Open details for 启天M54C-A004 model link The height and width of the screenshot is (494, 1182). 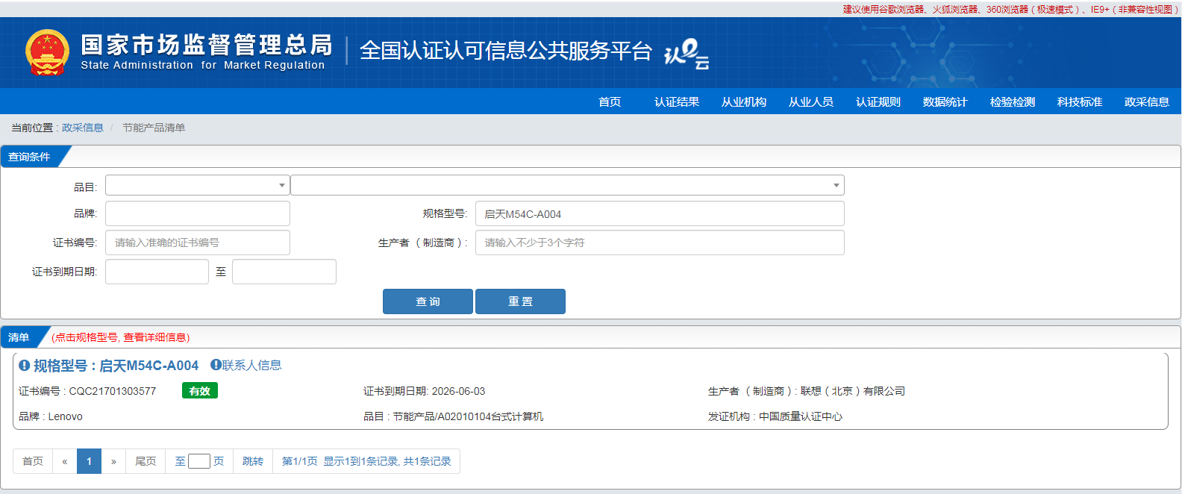click(x=148, y=366)
